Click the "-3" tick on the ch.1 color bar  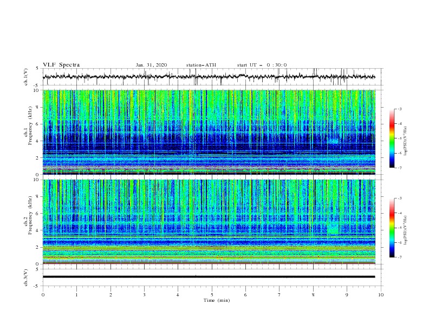point(400,109)
